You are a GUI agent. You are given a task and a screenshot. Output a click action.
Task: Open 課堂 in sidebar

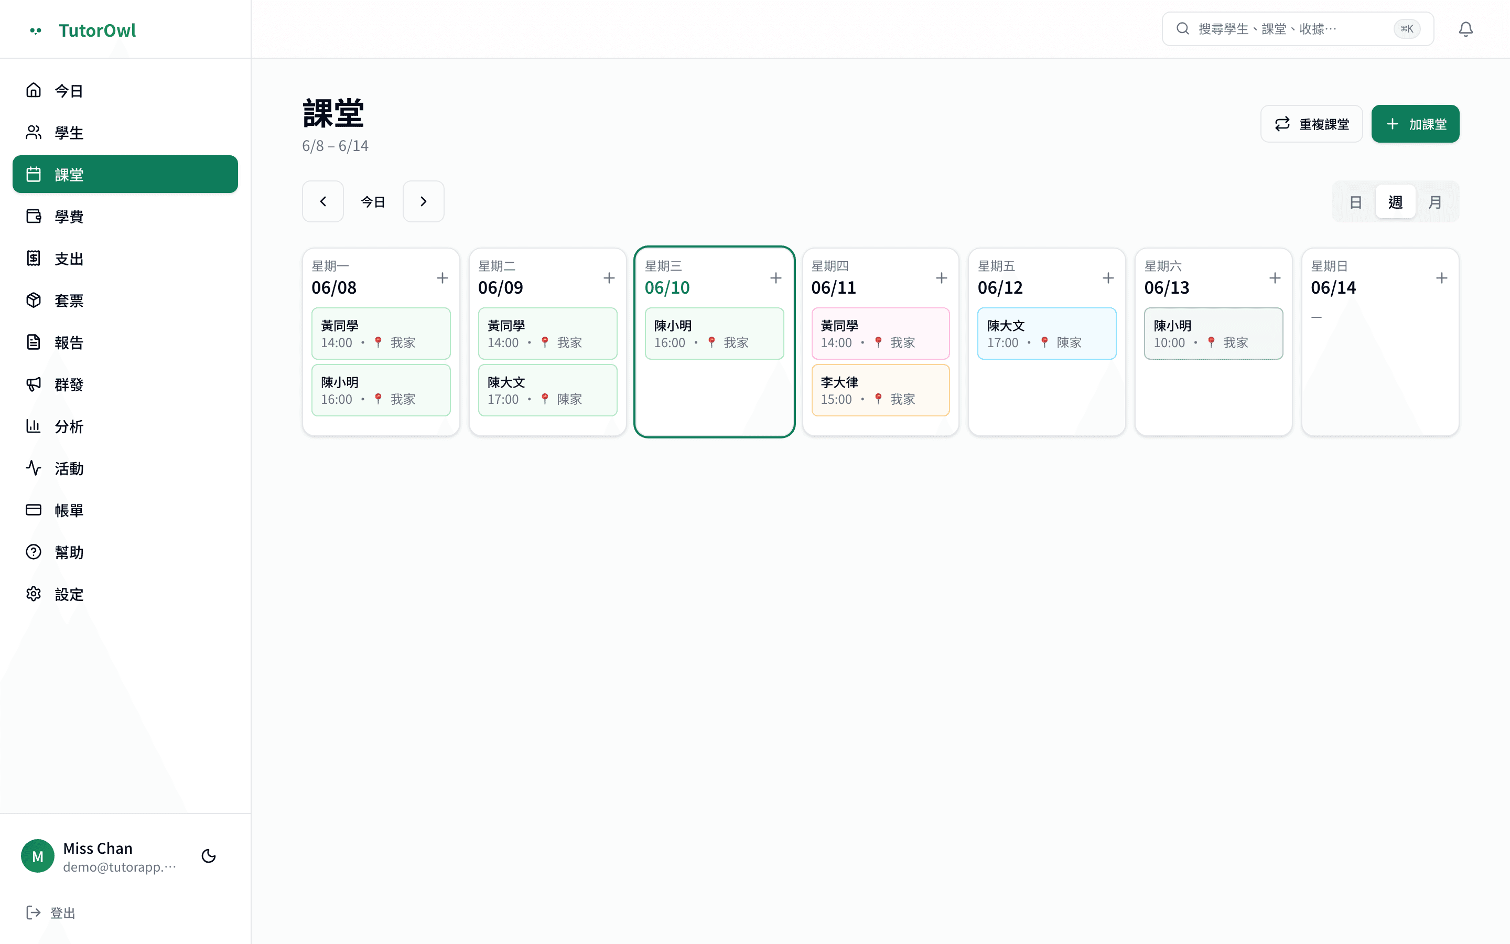click(125, 174)
